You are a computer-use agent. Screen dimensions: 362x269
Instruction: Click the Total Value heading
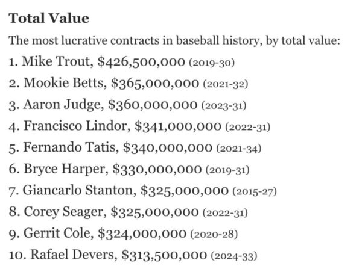coord(49,19)
